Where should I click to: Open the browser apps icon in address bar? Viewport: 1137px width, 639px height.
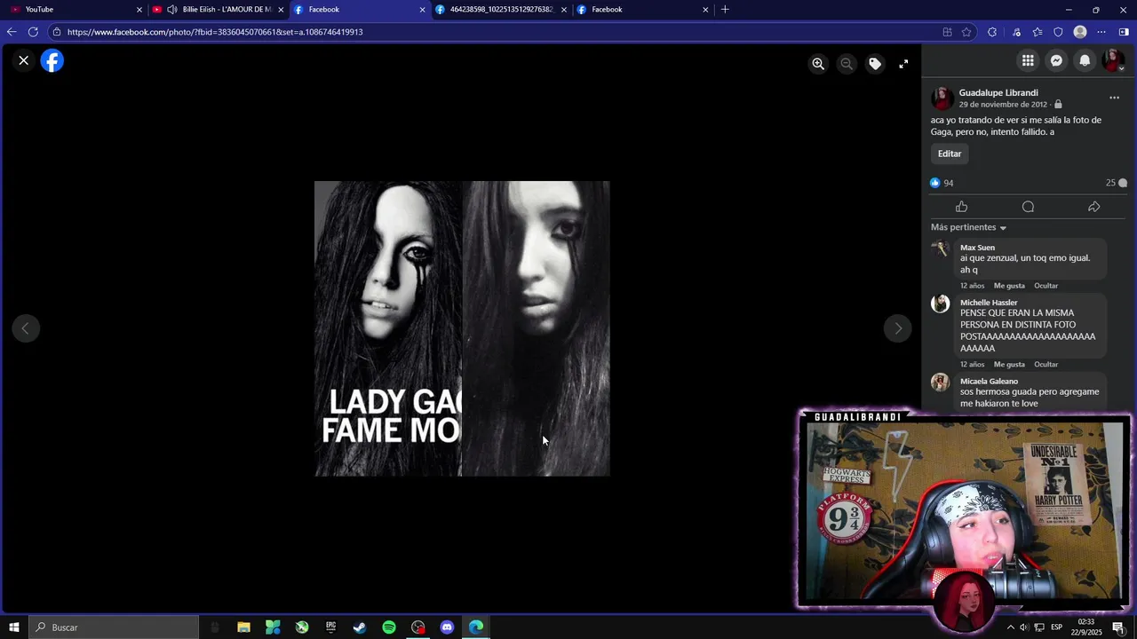947,32
